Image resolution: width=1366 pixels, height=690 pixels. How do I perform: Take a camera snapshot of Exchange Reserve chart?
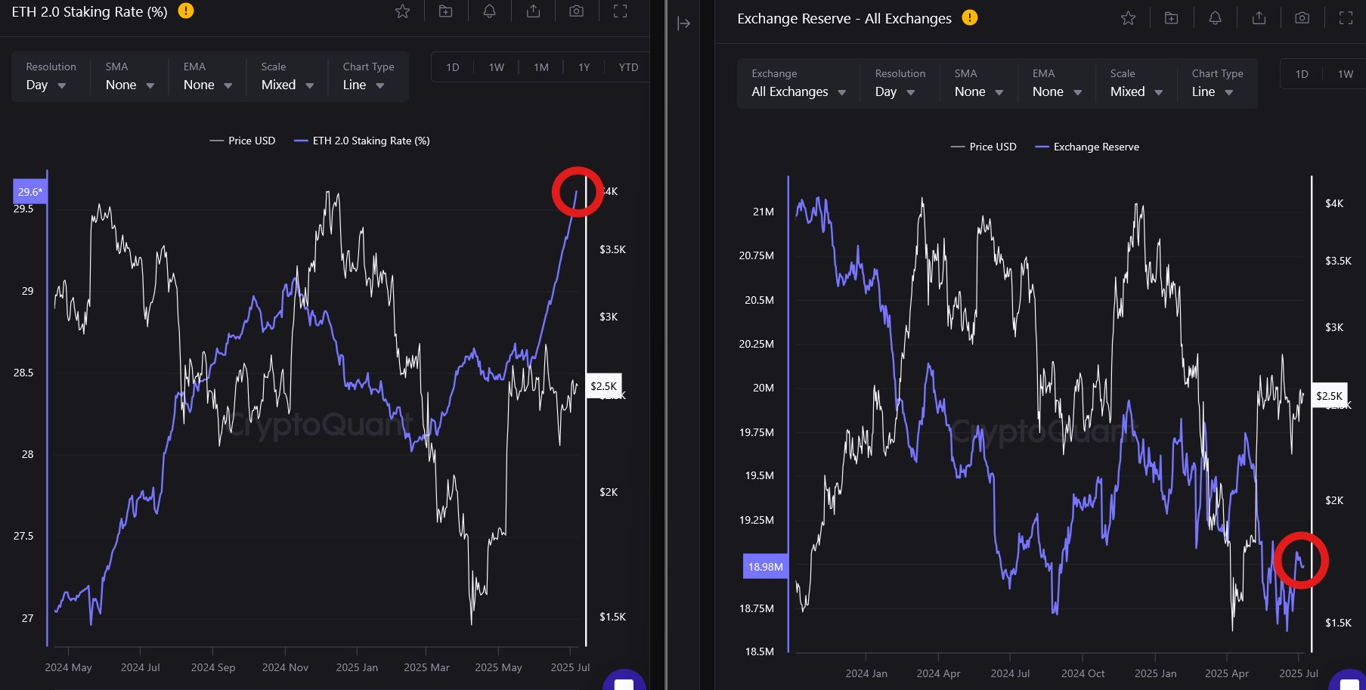pyautogui.click(x=1302, y=18)
